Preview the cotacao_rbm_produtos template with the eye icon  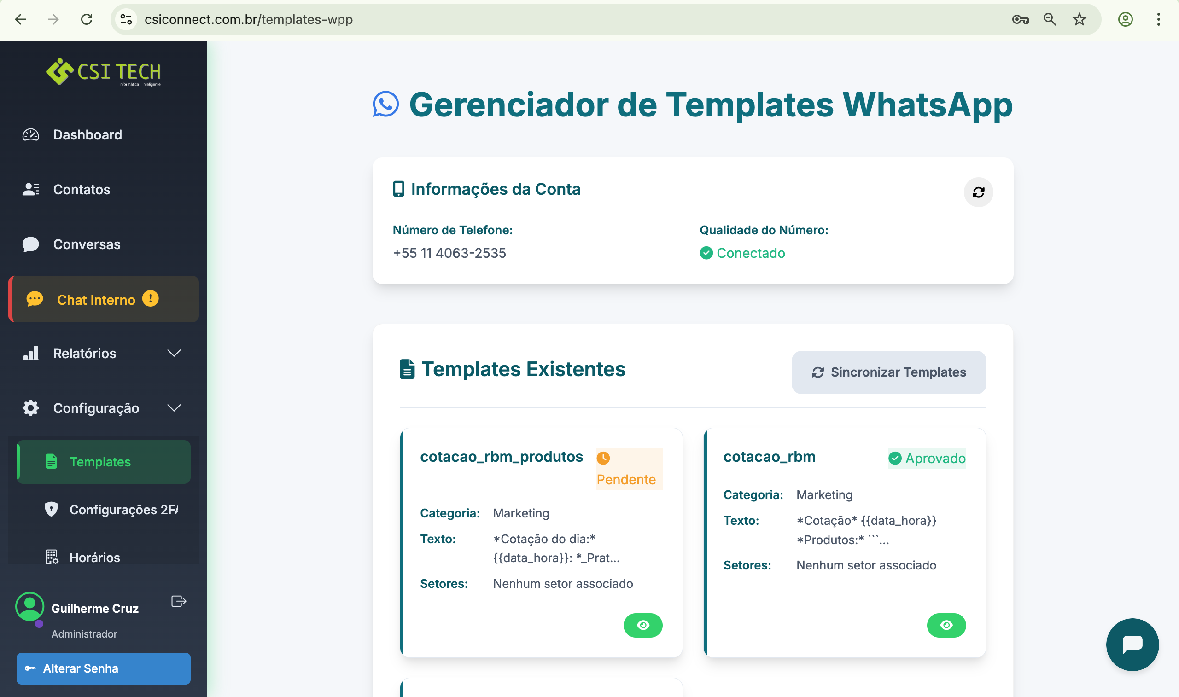coord(643,625)
